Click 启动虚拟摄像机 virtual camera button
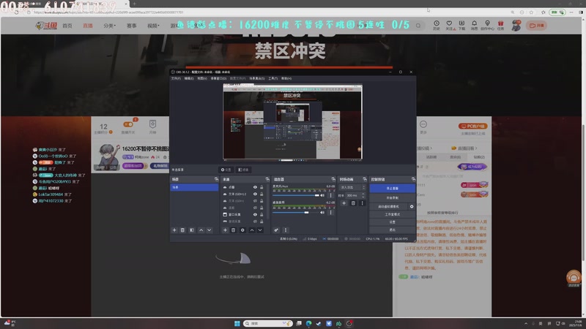 point(389,207)
